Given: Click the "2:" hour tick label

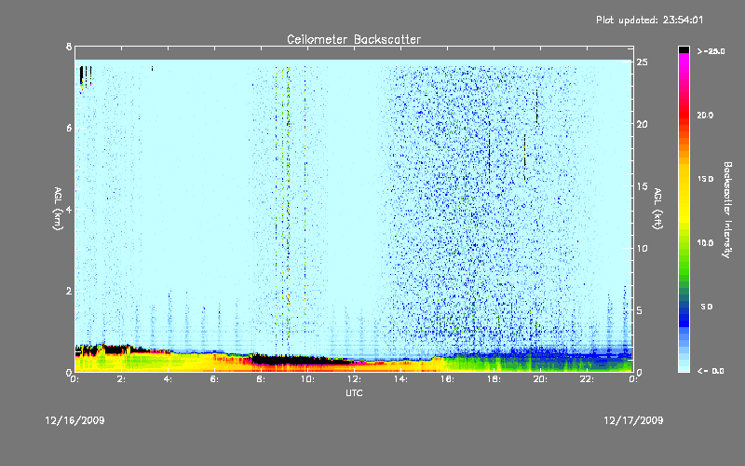Looking at the screenshot, I should [122, 379].
